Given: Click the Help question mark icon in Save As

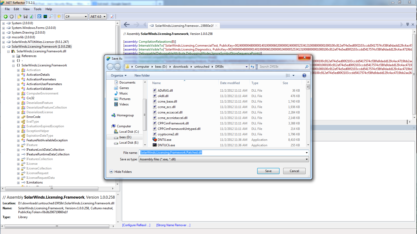Looking at the screenshot, I should (304, 75).
